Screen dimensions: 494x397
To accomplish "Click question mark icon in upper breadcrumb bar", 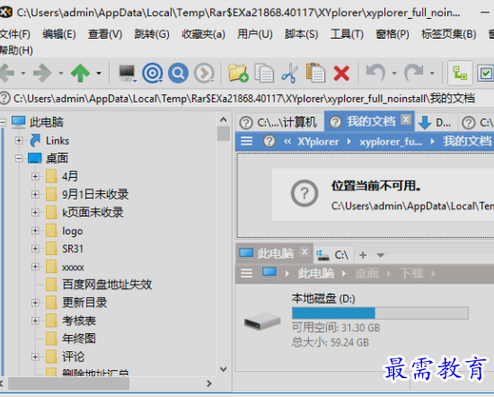I will pos(269,141).
